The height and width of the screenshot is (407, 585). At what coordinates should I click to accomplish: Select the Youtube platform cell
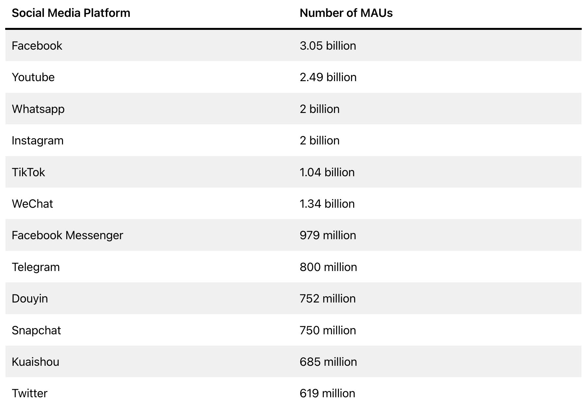pyautogui.click(x=33, y=77)
